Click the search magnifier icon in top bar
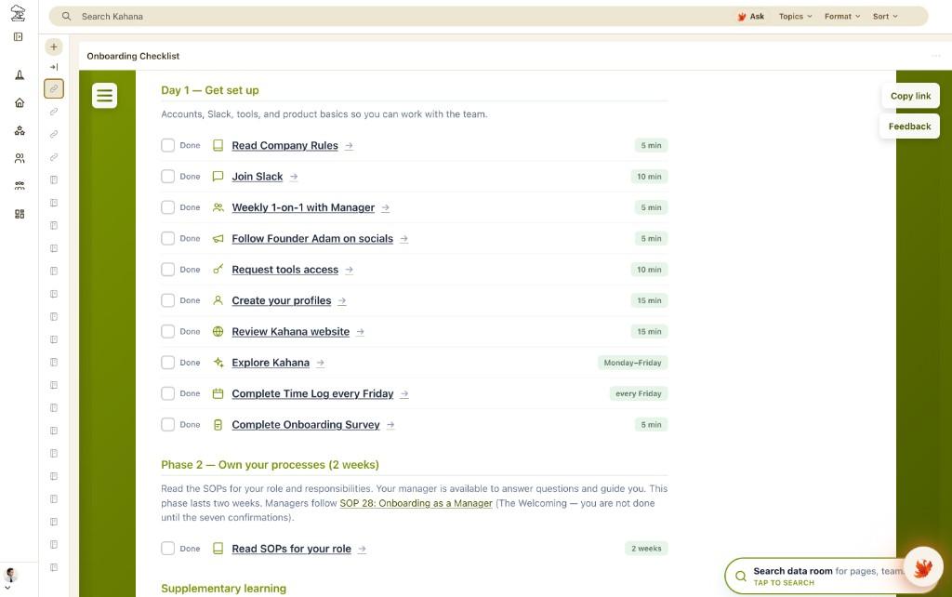 coord(66,17)
